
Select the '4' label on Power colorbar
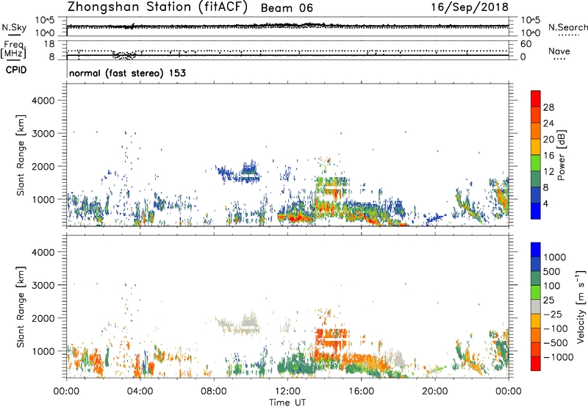point(546,203)
